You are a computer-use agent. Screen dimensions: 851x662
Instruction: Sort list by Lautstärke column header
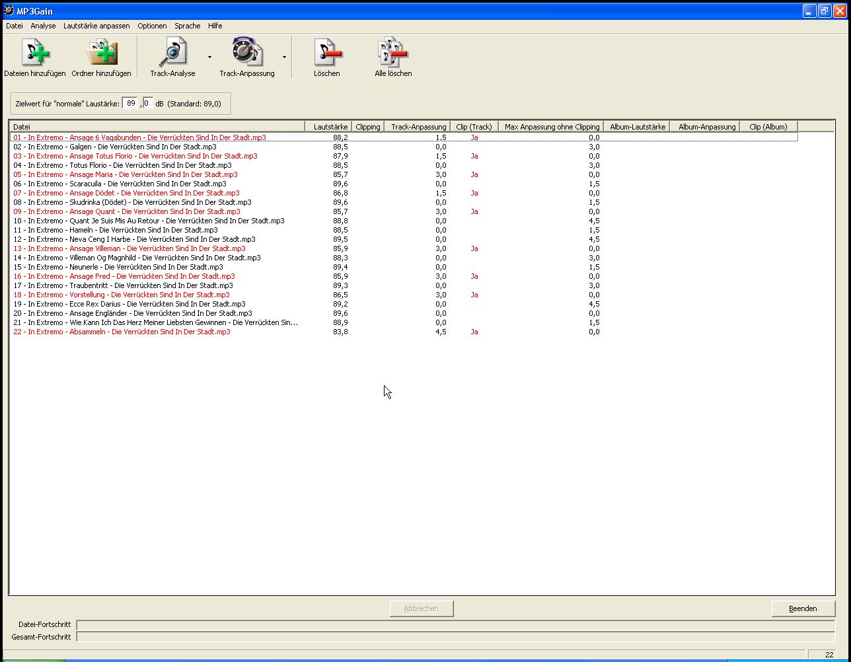click(x=328, y=126)
